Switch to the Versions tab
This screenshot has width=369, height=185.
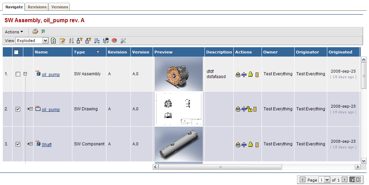(59, 7)
